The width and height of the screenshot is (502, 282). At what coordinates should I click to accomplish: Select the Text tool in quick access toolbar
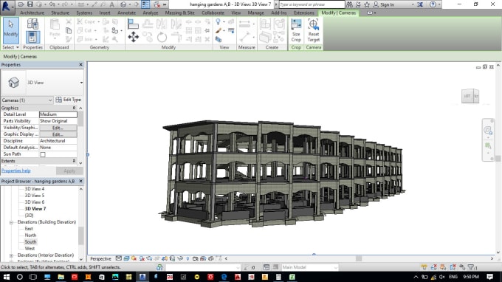coord(111,4)
